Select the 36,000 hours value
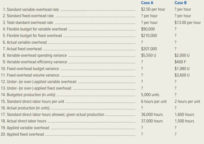Image resolution: width=204 pixels, height=144 pixels. pos(151,115)
